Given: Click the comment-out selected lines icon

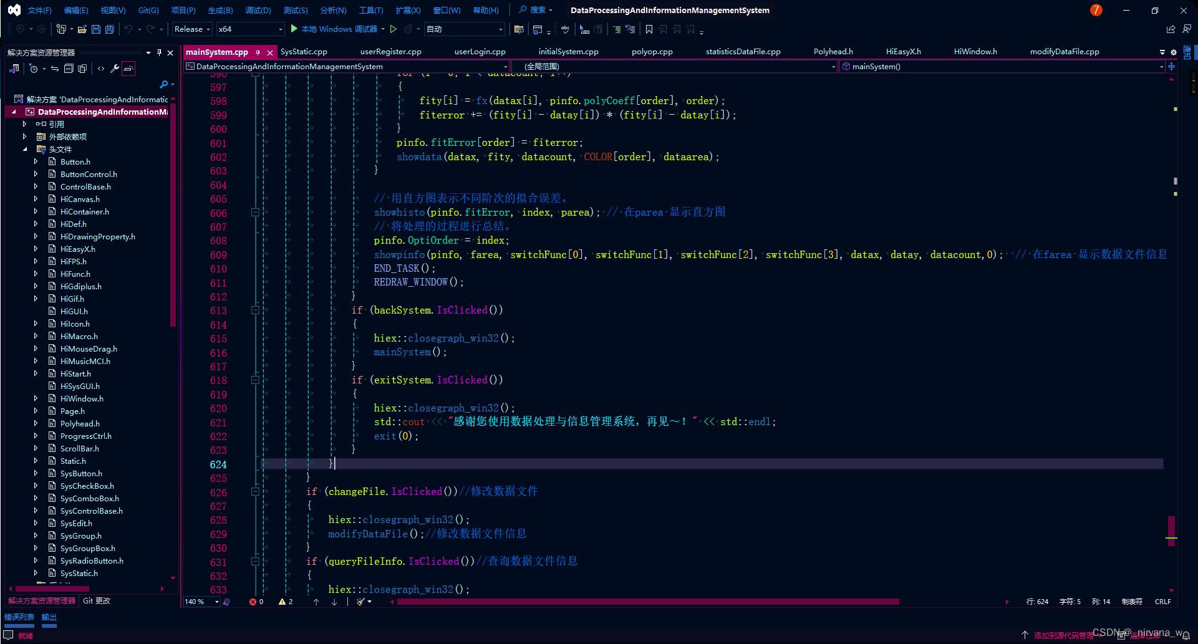Looking at the screenshot, I should (617, 29).
